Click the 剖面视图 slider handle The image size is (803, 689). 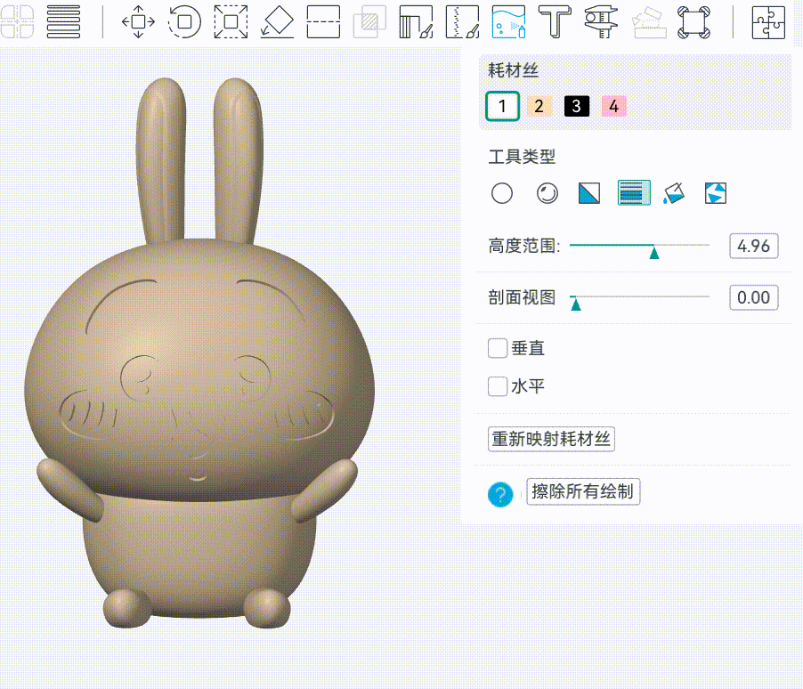576,304
